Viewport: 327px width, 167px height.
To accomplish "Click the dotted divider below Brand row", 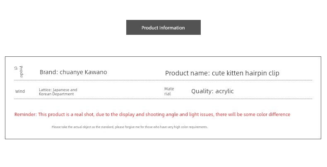I will (x=163, y=80).
